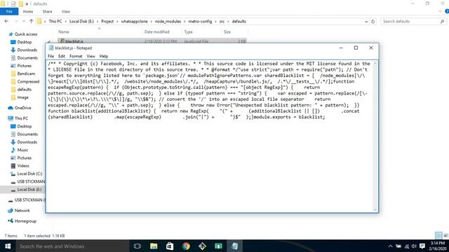449x252 pixels.
Task: Switch to Home tab in Explorer
Action: (28, 11)
